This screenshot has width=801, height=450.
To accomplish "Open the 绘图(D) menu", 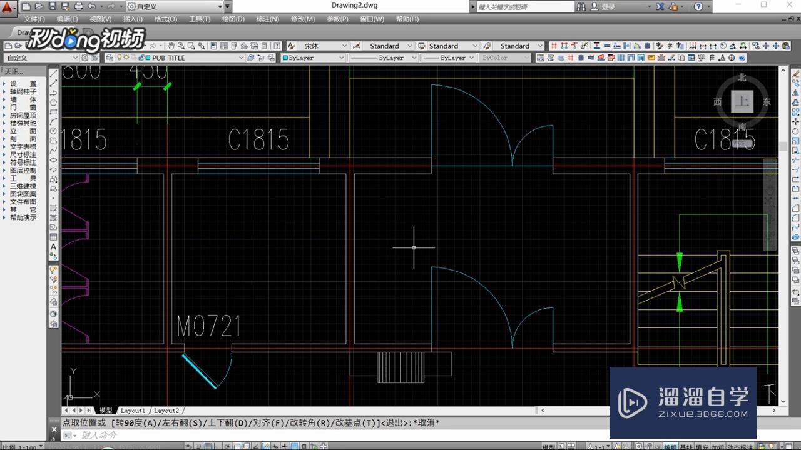I will pos(233,19).
